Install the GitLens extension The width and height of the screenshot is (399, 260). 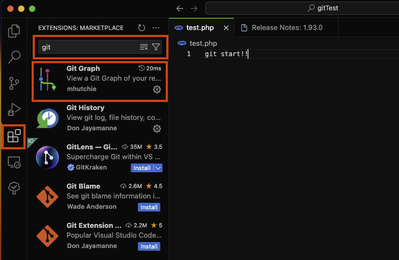pyautogui.click(x=142, y=168)
